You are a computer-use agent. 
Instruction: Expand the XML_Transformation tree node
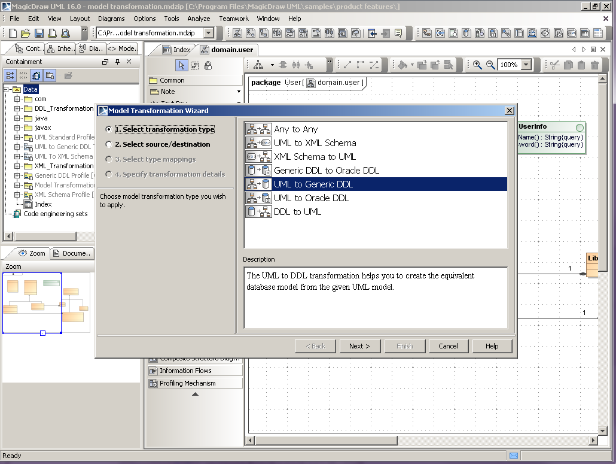tap(17, 166)
